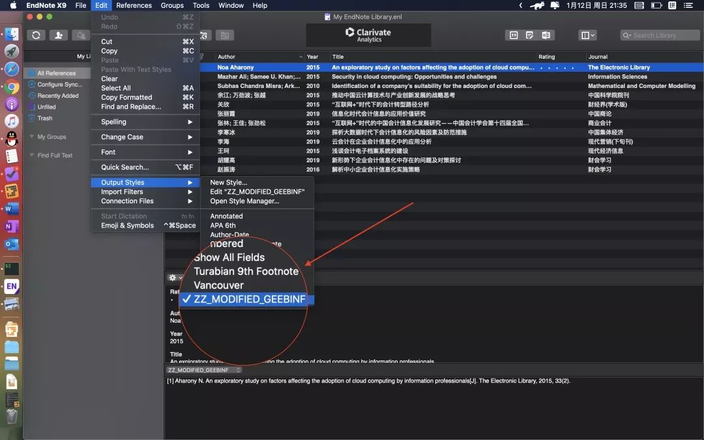The height and width of the screenshot is (440, 704).
Task: Click the Search Library field
Action: tap(660, 35)
